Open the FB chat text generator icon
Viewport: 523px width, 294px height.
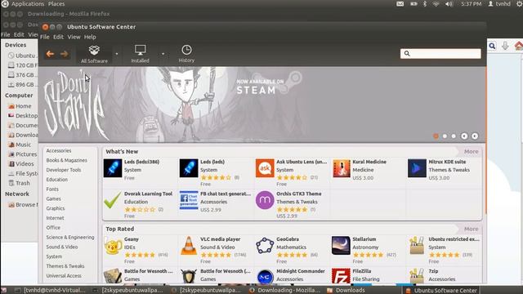pos(189,200)
